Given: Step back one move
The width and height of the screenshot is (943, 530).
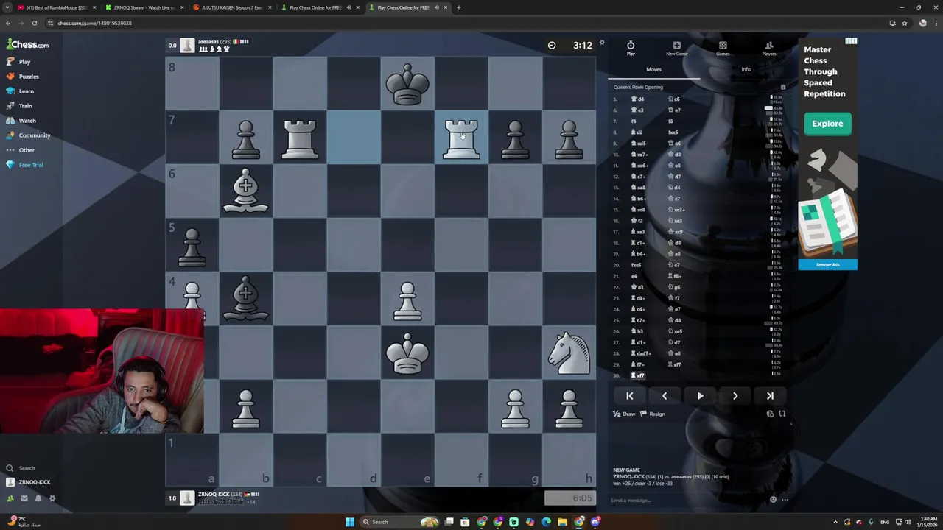Looking at the screenshot, I should click(665, 396).
